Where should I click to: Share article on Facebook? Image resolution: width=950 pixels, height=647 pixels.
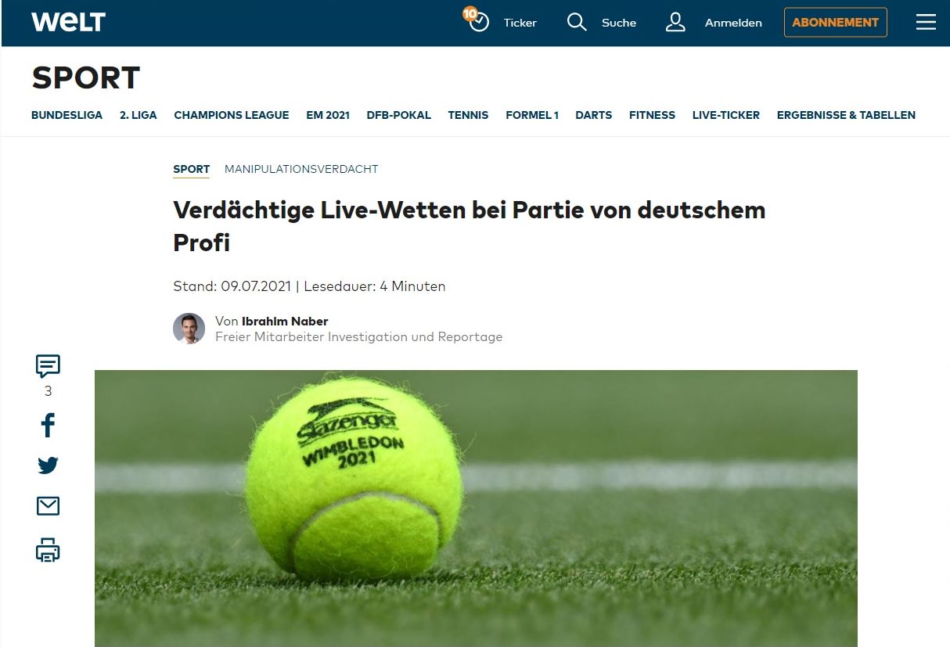point(48,426)
